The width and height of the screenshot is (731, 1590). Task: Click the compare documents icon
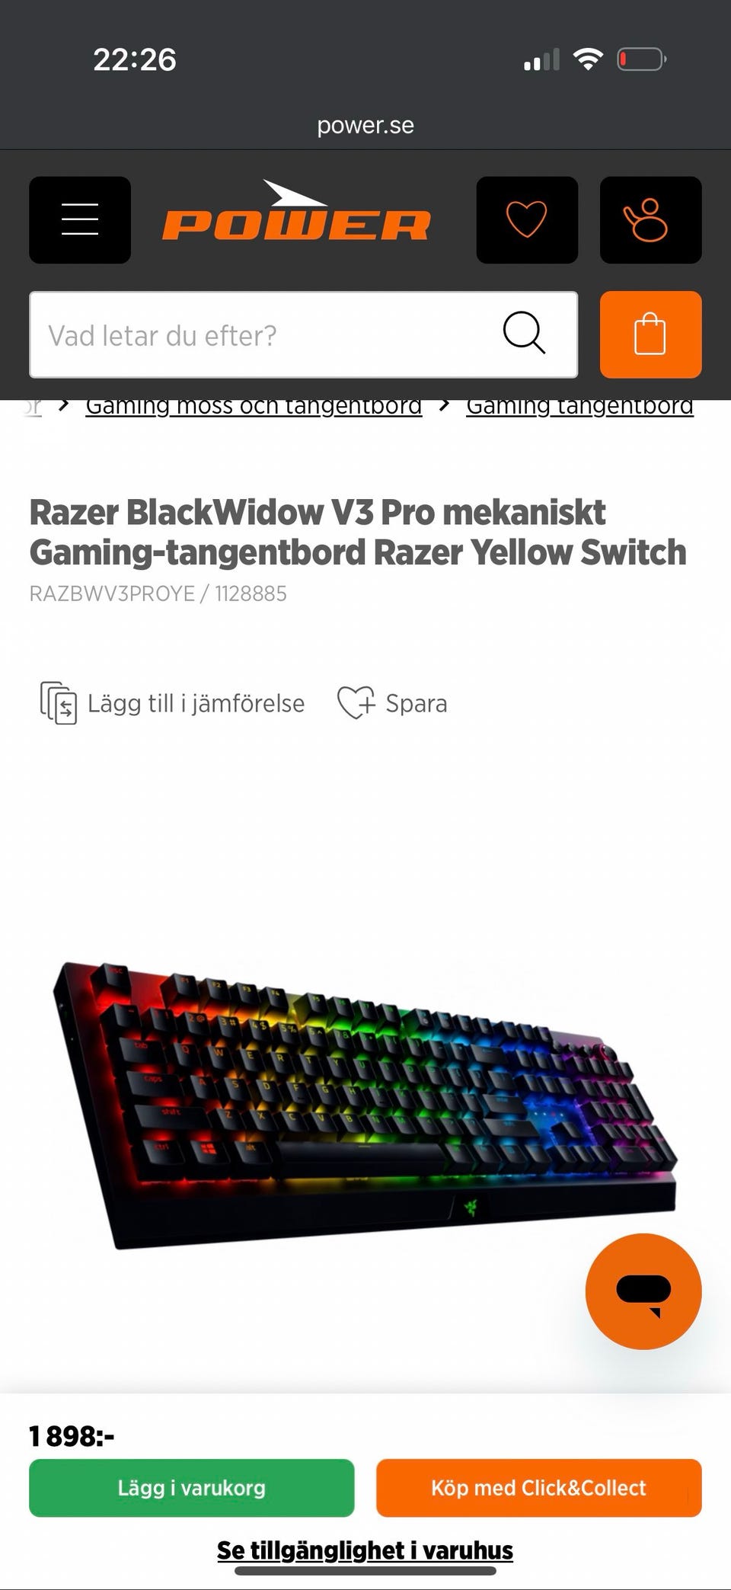tap(58, 702)
